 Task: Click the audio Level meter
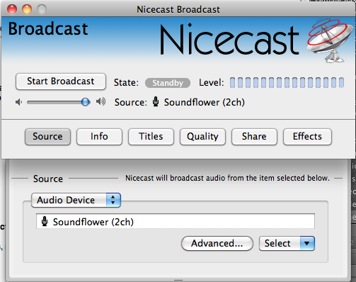(x=287, y=83)
